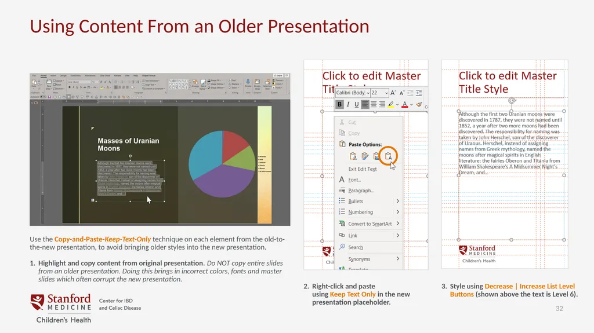The width and height of the screenshot is (594, 333).
Task: Click Decrease List Level in mini toolbar
Action: [x=410, y=93]
